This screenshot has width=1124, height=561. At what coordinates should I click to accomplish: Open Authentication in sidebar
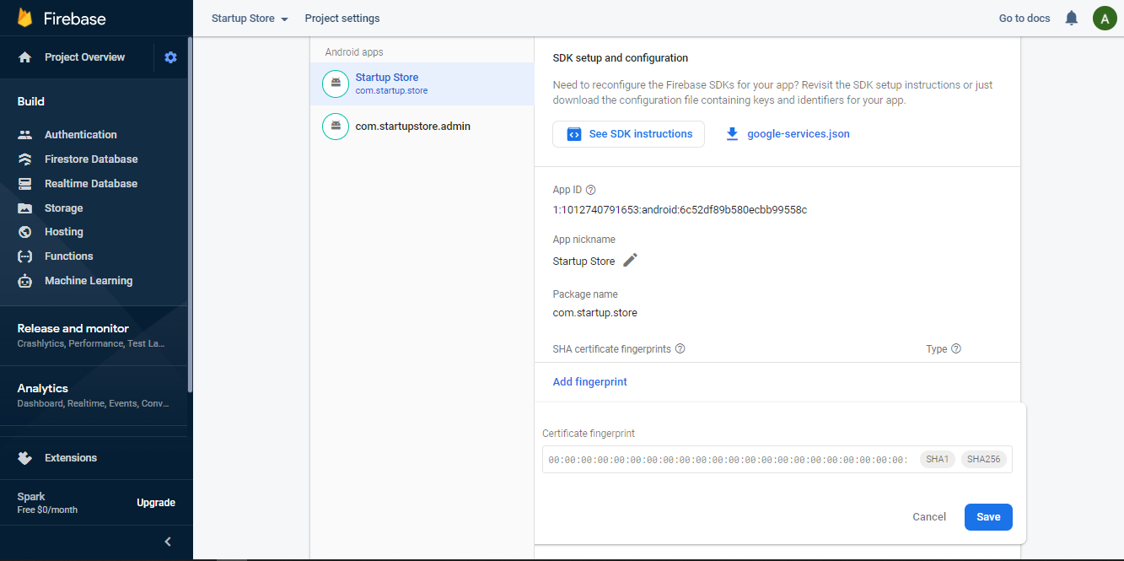click(x=81, y=134)
